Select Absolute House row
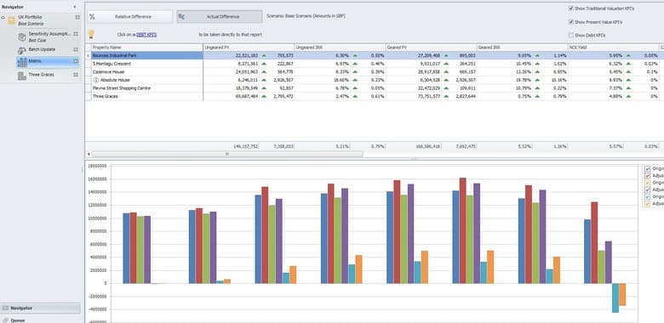This screenshot has height=323, width=664. tap(375, 80)
